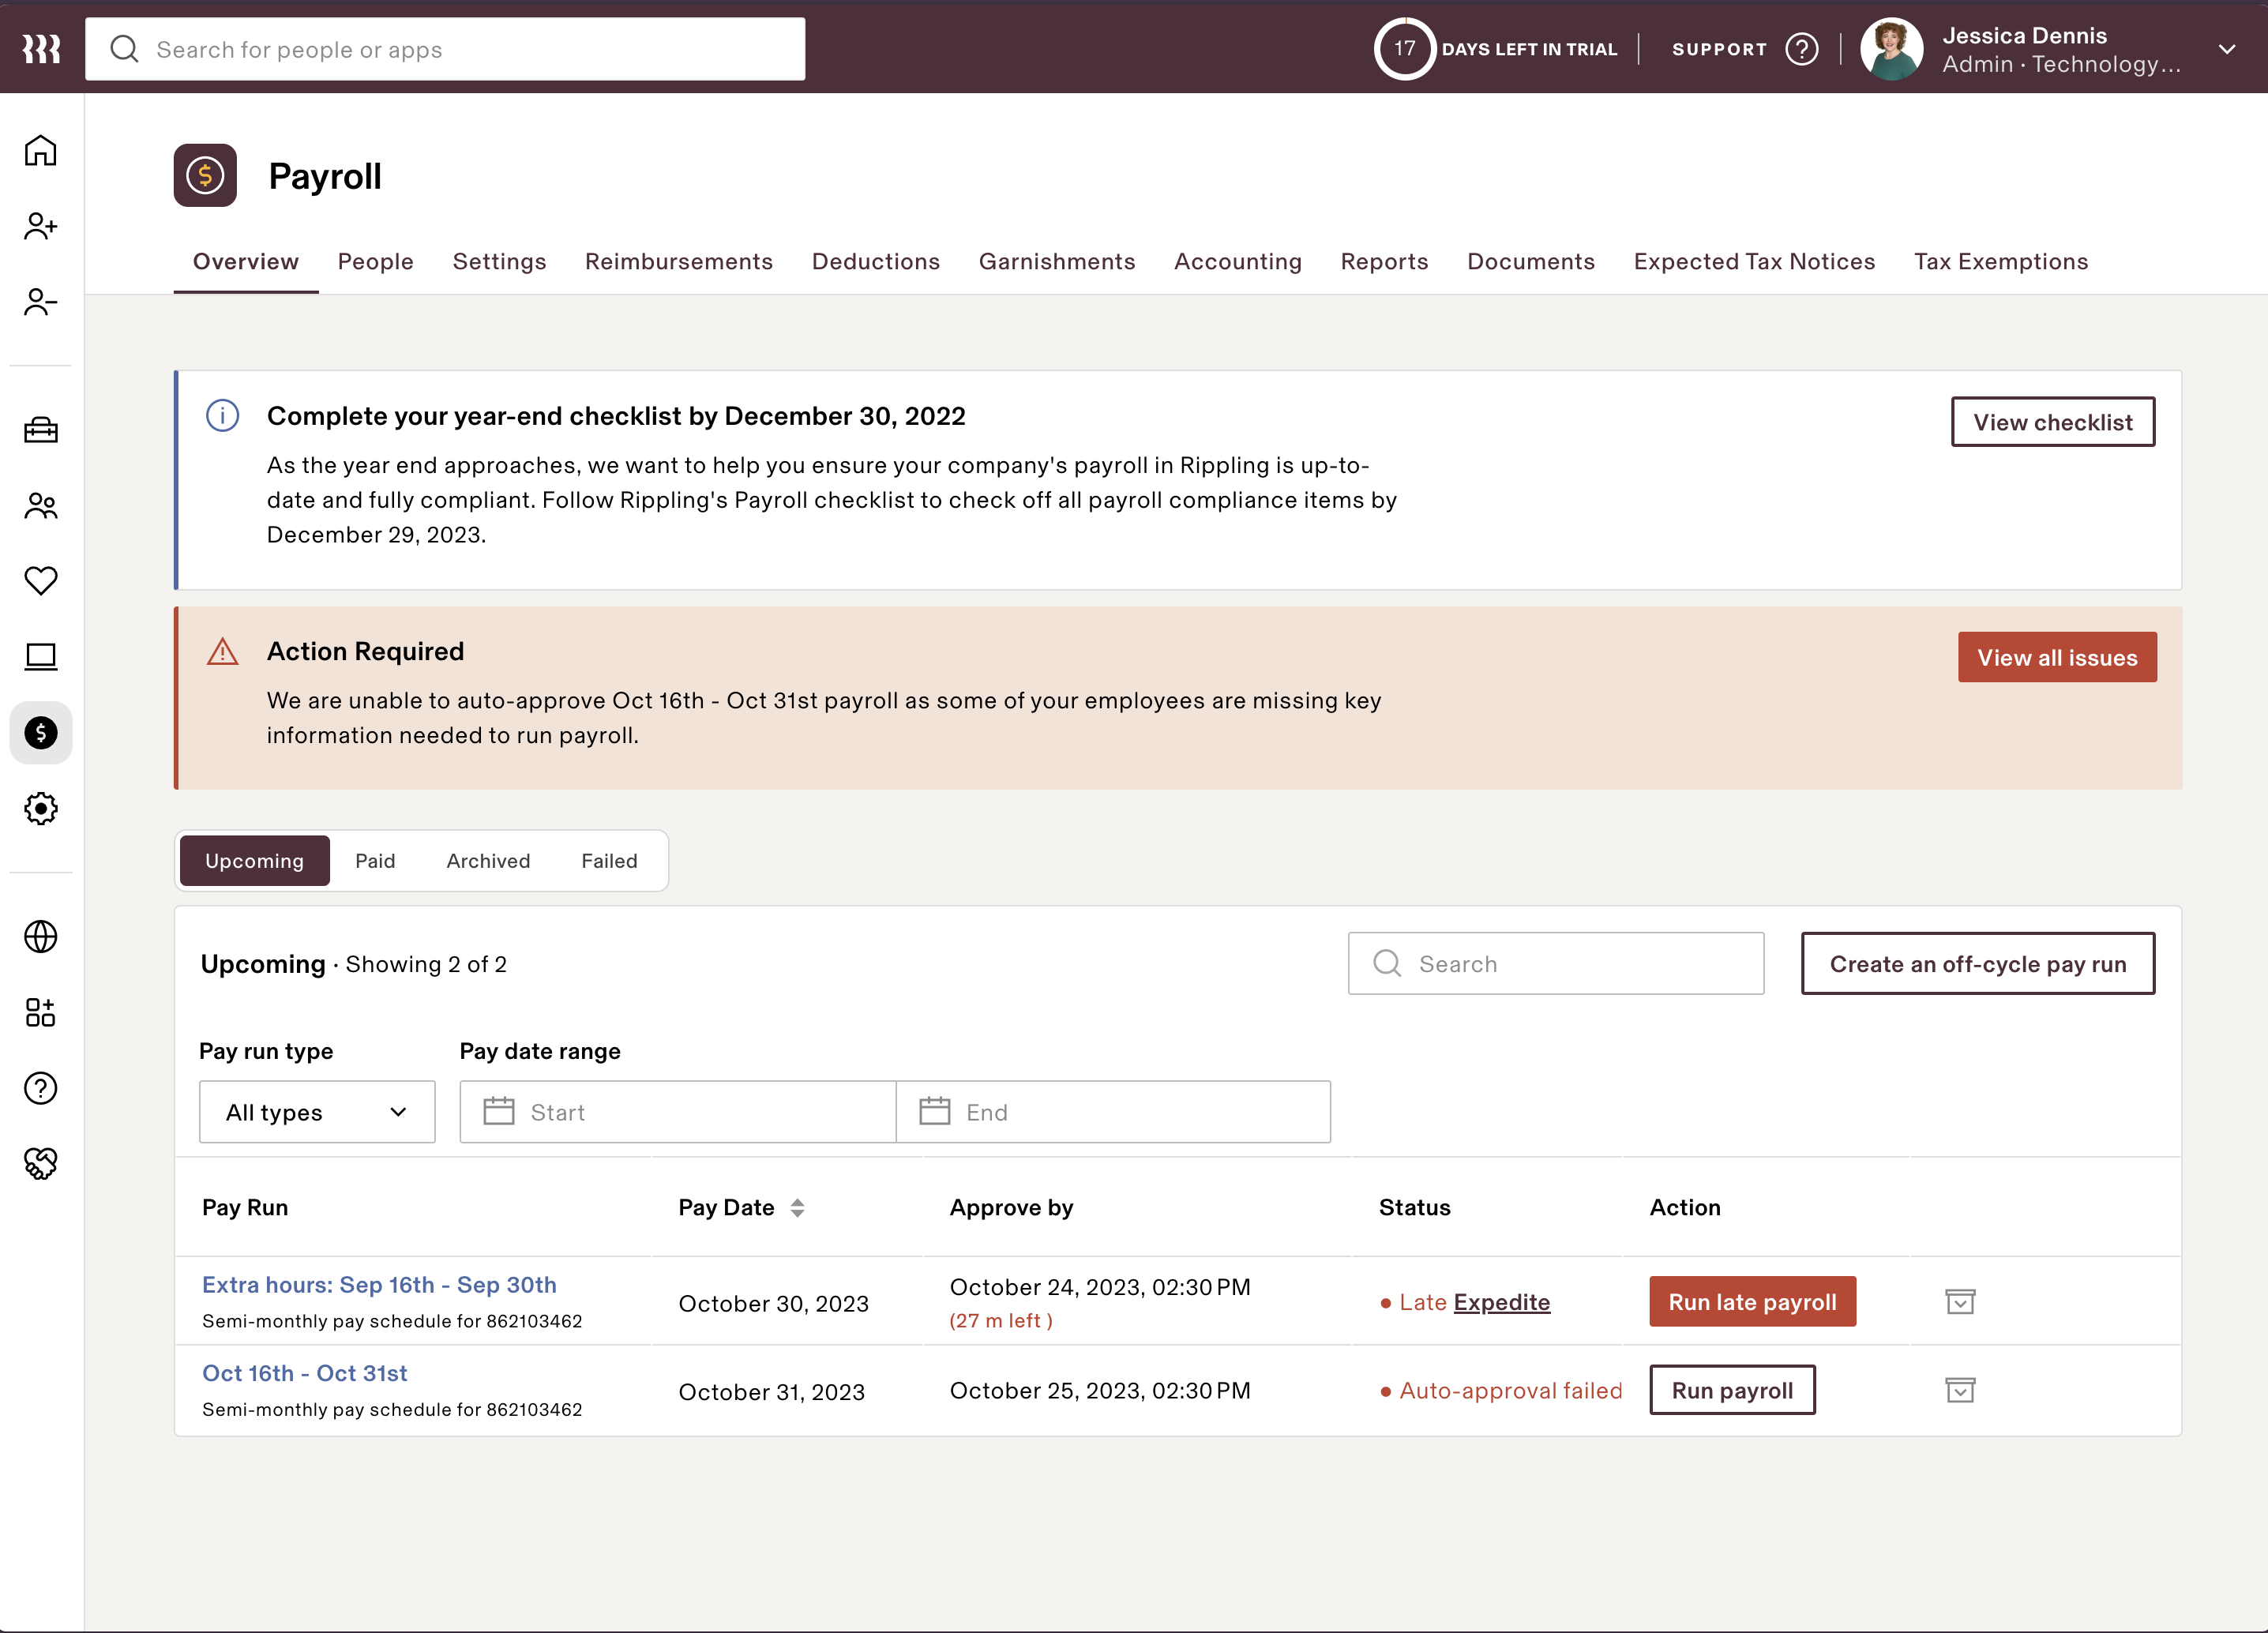
Task: Focus the Search for people or apps field
Action: [445, 49]
